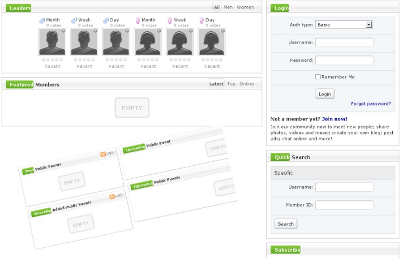Open the female Week leader avatar
The image size is (403, 258).
[x=180, y=42]
